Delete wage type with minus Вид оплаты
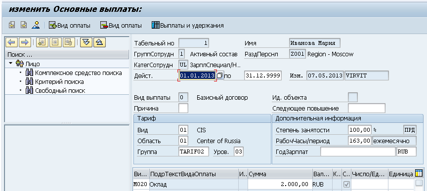Viewport: 427px width, 191px height. coord(121,26)
